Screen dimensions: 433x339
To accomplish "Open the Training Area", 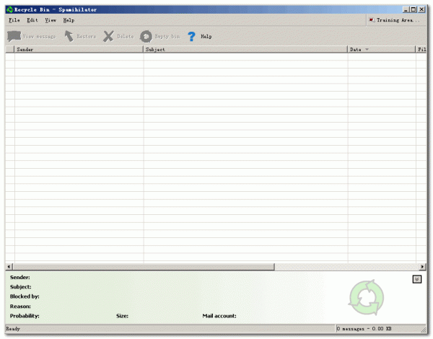I will (394, 20).
